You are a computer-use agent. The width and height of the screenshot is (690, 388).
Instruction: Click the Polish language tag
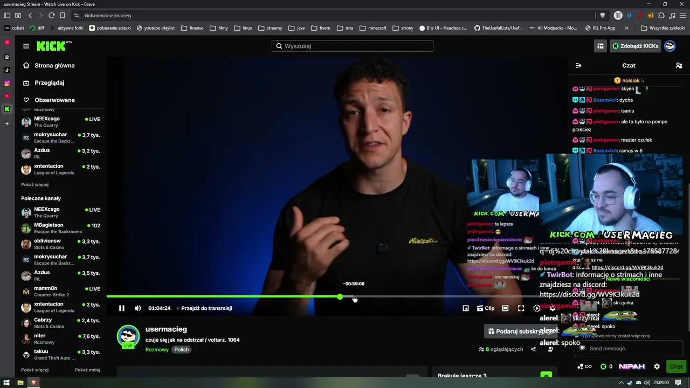[182, 350]
